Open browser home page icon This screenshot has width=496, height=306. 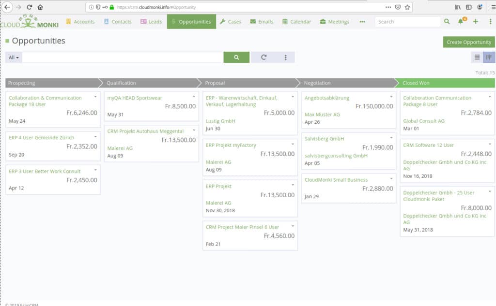point(40,7)
